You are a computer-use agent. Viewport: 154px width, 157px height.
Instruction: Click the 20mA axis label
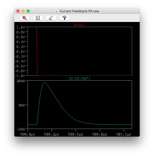tap(21, 81)
